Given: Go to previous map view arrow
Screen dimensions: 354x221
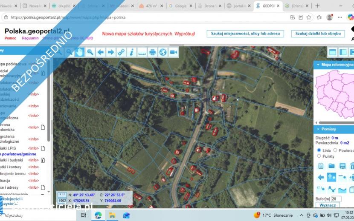Looking at the screenshot, I should pos(101,52).
